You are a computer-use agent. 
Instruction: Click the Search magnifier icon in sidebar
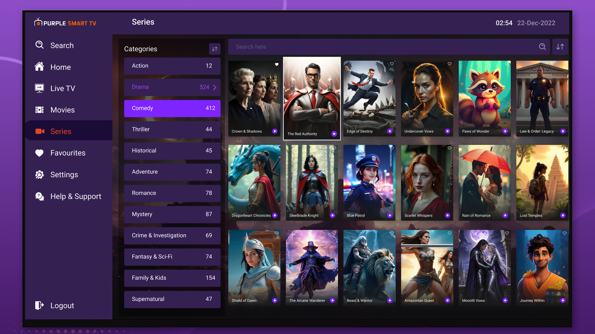[x=39, y=45]
